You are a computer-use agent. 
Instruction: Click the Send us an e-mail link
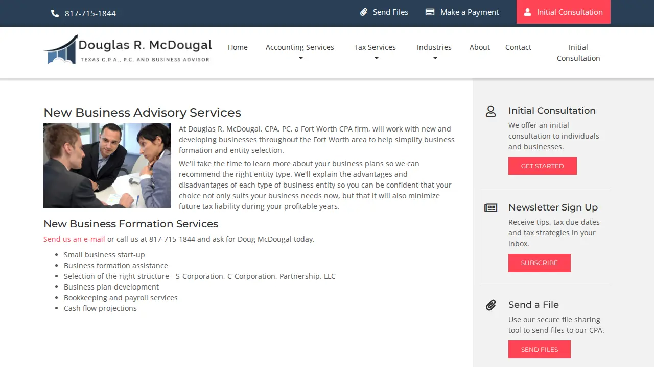tap(74, 239)
